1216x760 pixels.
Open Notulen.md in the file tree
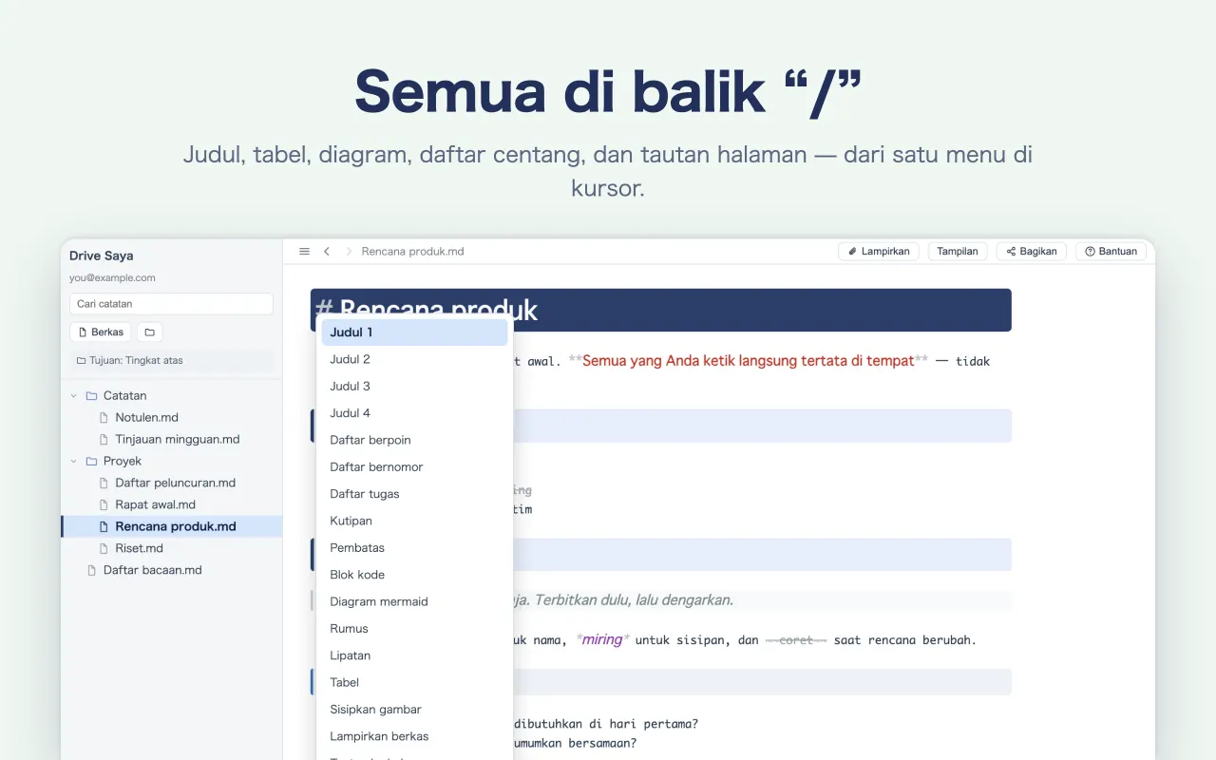pyautogui.click(x=147, y=417)
